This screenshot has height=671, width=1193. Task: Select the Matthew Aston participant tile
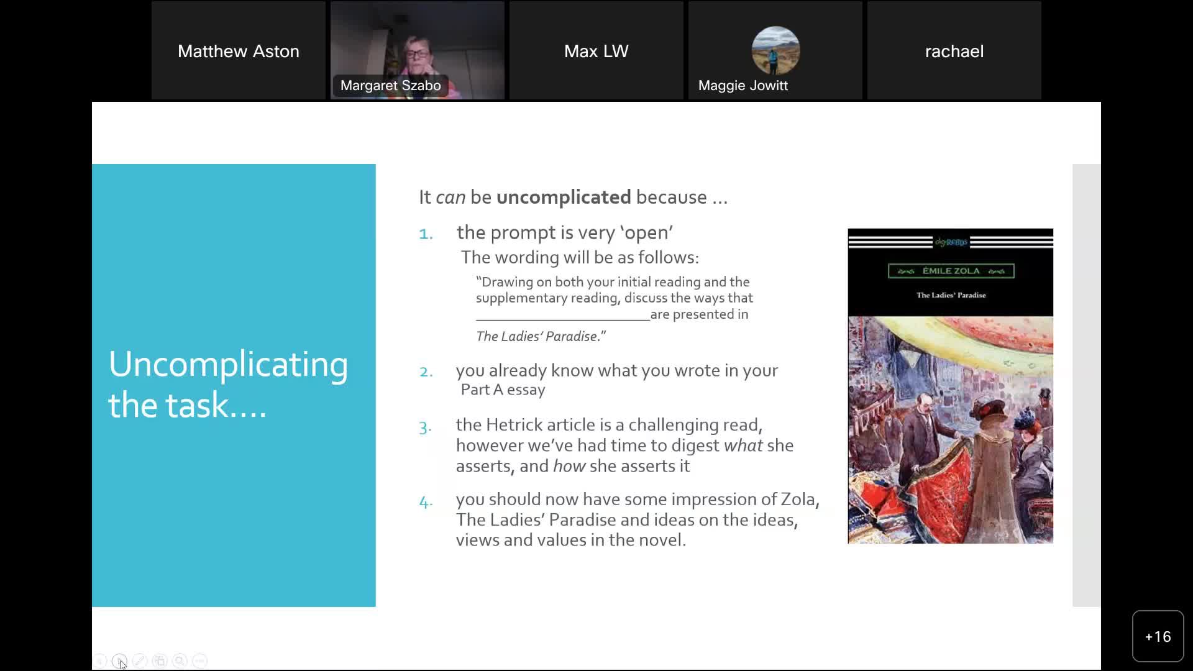click(x=238, y=50)
